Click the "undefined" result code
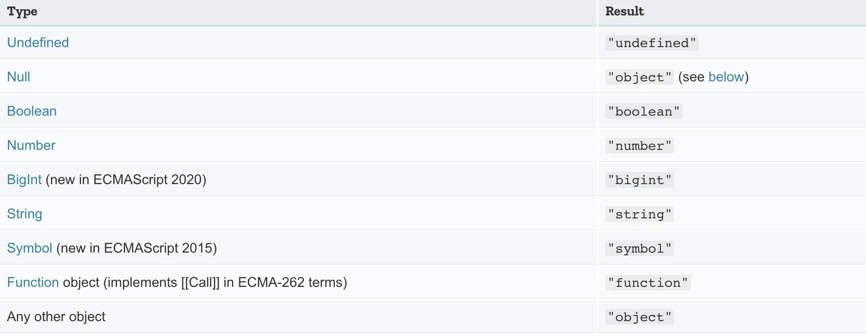Image resolution: width=866 pixels, height=334 pixels. 652,43
